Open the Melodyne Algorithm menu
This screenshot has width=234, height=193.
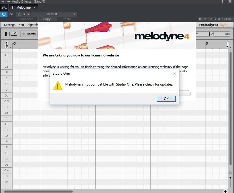point(32,25)
